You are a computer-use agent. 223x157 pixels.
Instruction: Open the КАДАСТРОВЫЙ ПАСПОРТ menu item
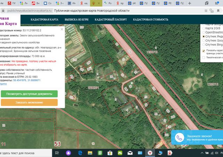(x=111, y=20)
